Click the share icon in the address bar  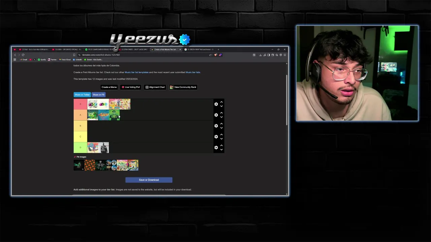point(210,55)
